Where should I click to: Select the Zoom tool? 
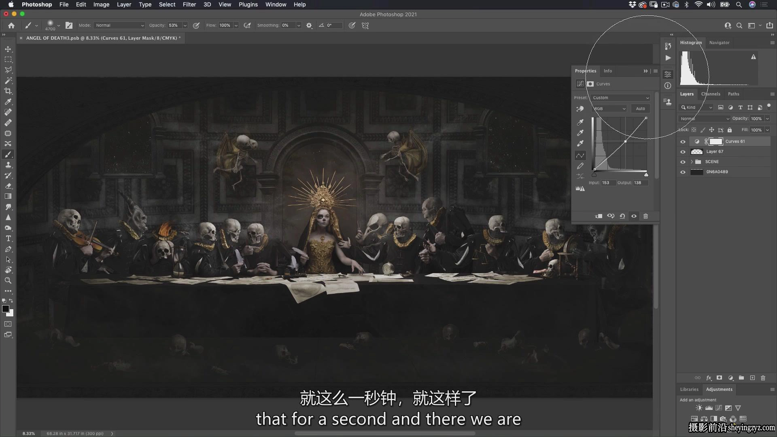[x=8, y=280]
